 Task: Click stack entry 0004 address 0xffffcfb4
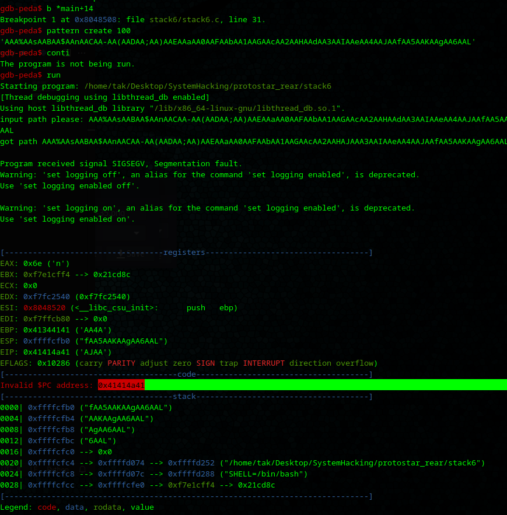51,419
